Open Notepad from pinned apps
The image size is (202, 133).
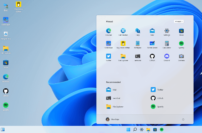click(x=138, y=45)
